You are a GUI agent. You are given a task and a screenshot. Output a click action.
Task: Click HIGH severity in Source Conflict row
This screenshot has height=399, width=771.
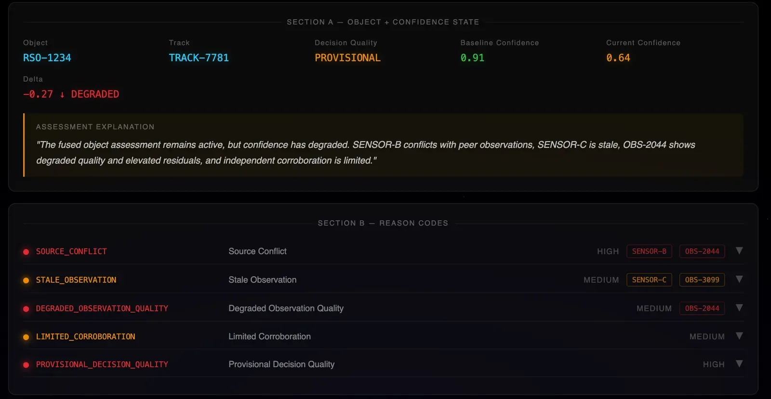pos(608,252)
